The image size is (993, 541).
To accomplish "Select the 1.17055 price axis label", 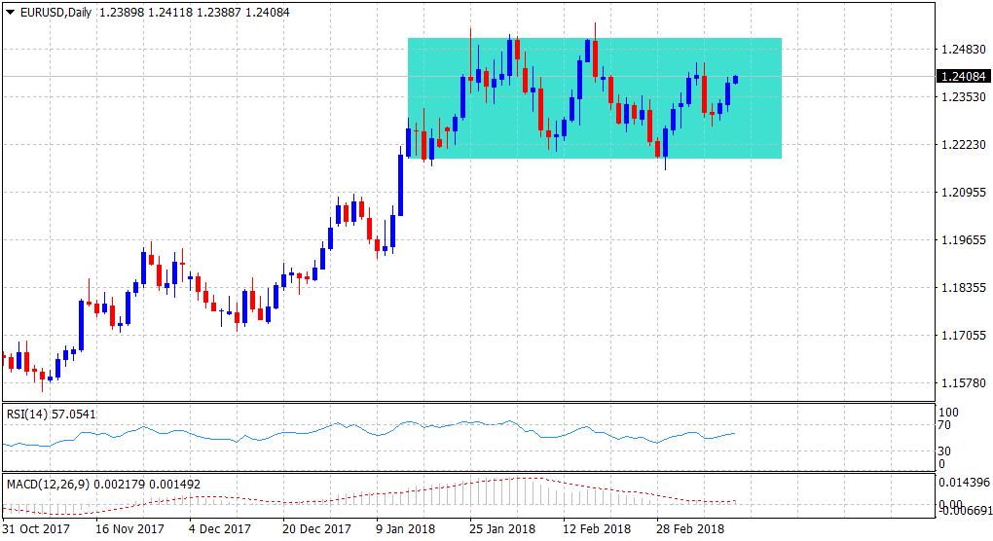I will 964,336.
